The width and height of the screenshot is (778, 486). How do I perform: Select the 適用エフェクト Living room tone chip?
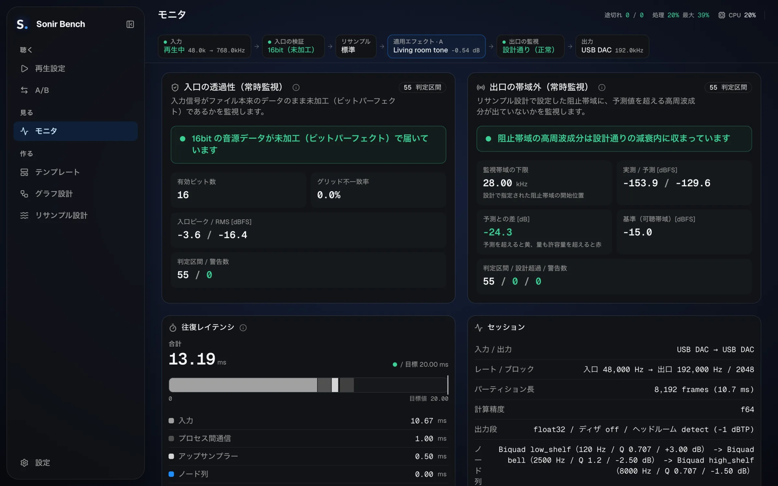pyautogui.click(x=436, y=46)
